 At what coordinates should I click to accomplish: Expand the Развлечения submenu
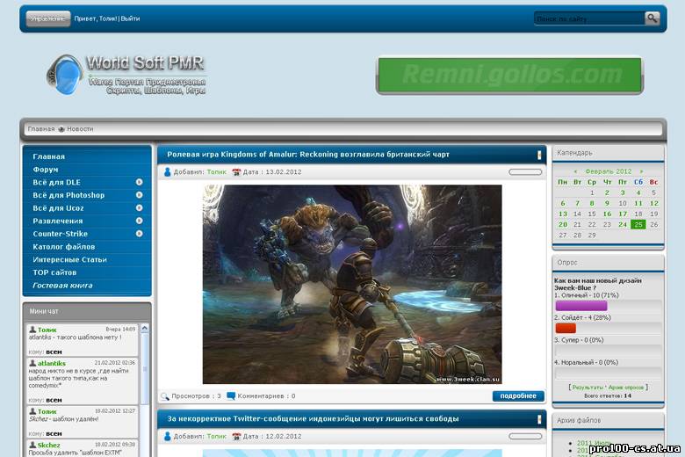[139, 221]
